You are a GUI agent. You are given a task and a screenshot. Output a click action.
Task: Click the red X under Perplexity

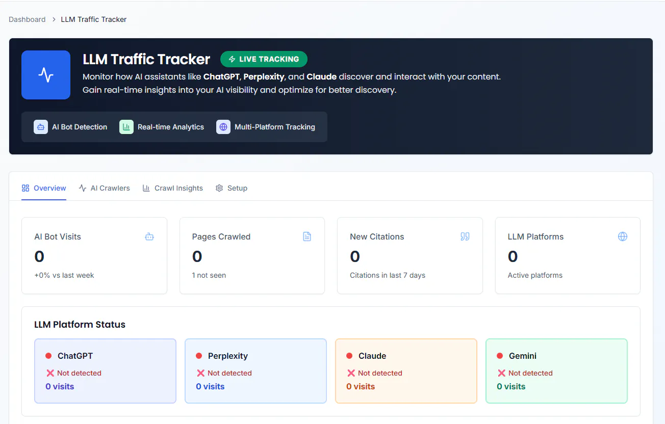[200, 373]
